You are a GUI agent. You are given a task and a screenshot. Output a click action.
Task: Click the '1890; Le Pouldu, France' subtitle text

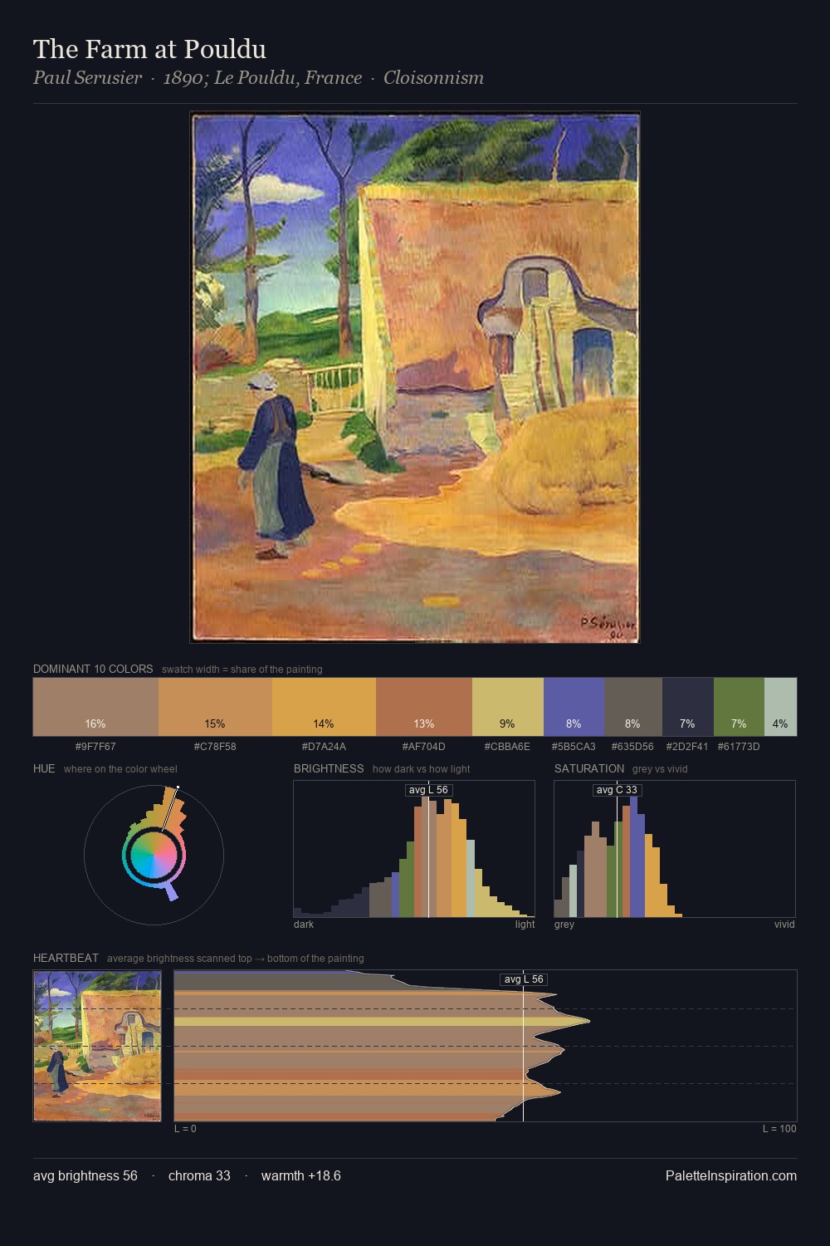[262, 78]
